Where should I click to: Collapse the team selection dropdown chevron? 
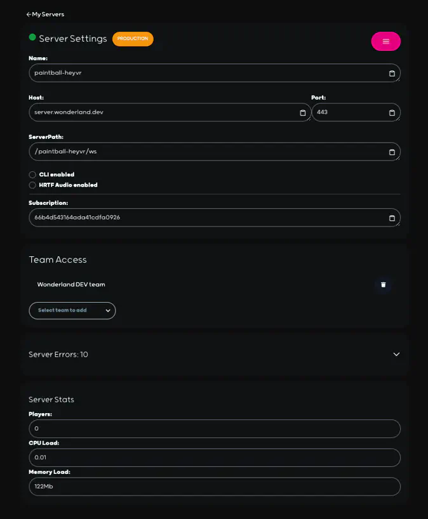[108, 310]
